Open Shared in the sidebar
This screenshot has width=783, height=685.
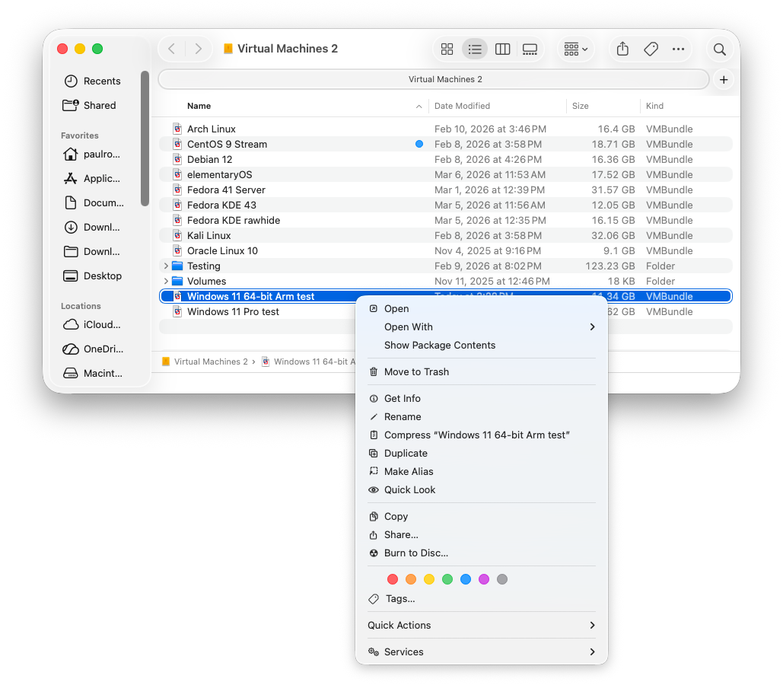89,106
